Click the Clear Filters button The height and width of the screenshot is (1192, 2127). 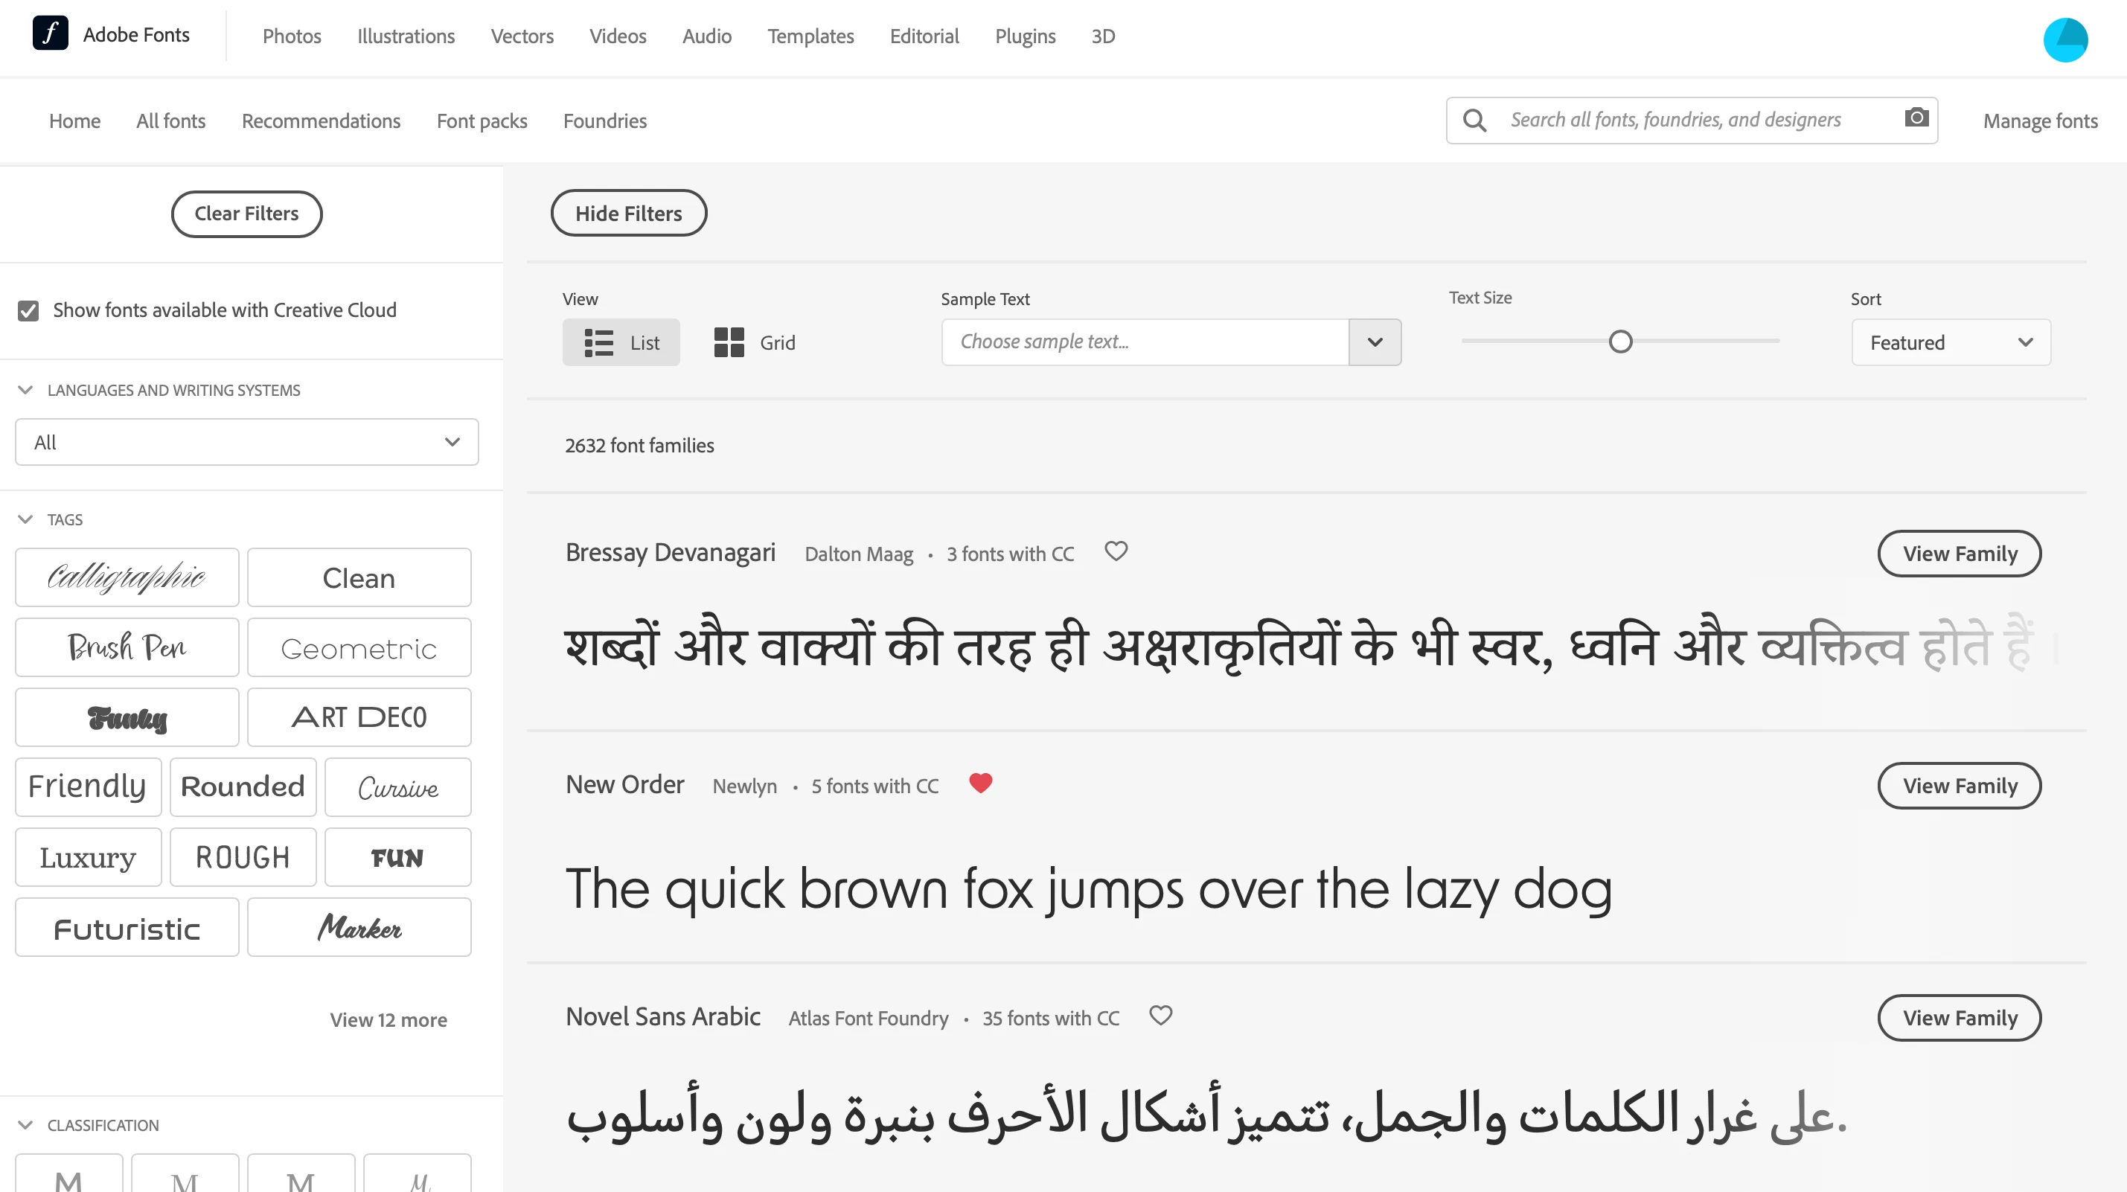coord(247,214)
